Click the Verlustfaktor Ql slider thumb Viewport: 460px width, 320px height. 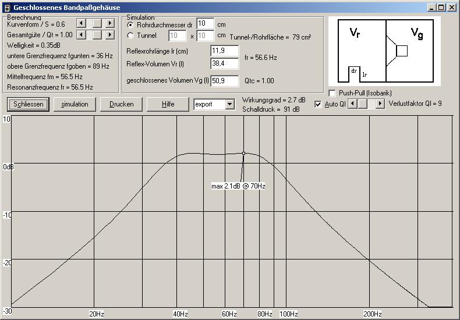coord(363,104)
